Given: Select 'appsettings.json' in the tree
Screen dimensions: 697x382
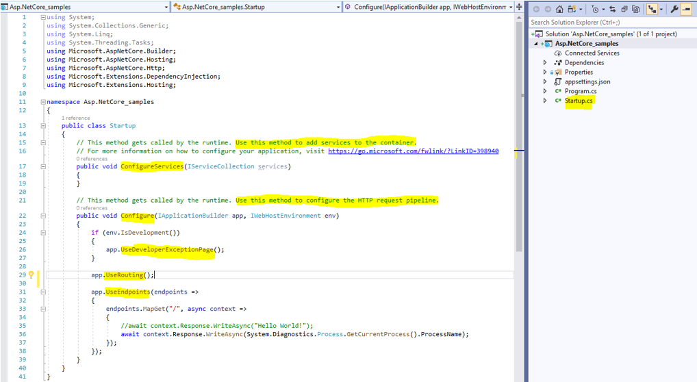Looking at the screenshot, I should pos(587,82).
